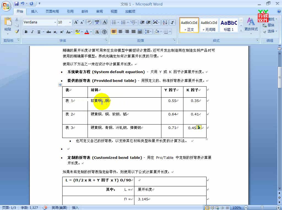Switch to the 引用 tab
The image size is (282, 210).
pos(70,12)
